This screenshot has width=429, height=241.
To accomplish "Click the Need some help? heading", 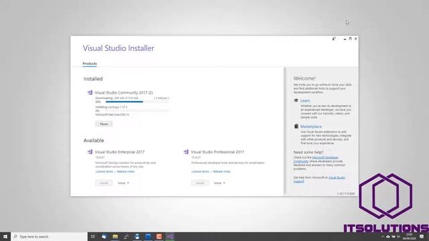I will [308, 152].
